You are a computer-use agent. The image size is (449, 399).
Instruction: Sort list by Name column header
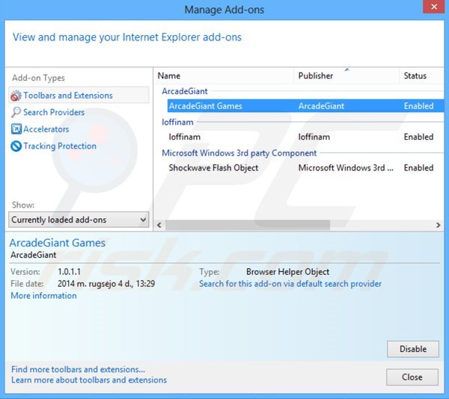point(224,75)
